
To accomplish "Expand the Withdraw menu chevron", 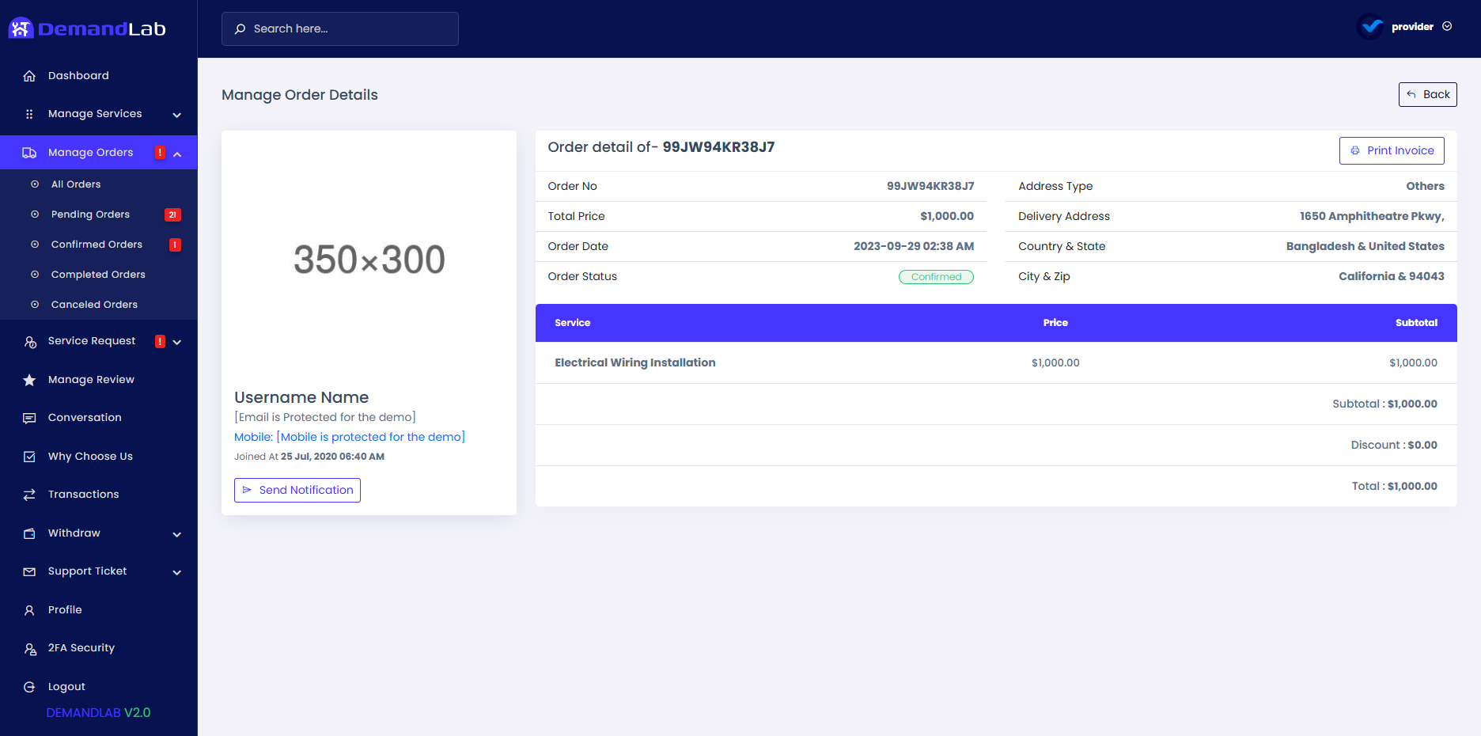I will tap(177, 534).
